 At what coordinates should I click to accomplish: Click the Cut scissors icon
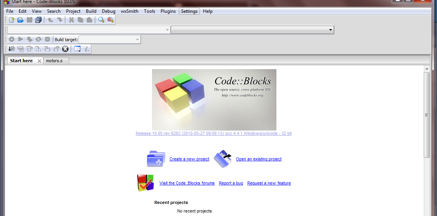[72, 20]
